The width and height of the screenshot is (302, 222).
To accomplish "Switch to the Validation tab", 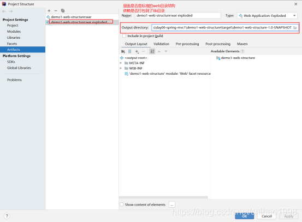I will point(162,44).
